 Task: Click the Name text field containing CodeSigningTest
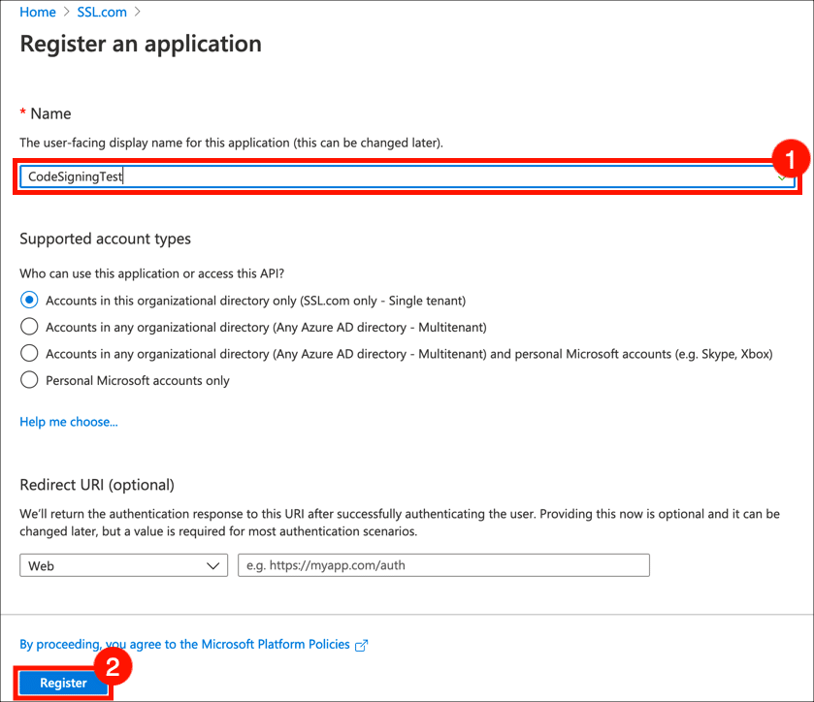(388, 176)
